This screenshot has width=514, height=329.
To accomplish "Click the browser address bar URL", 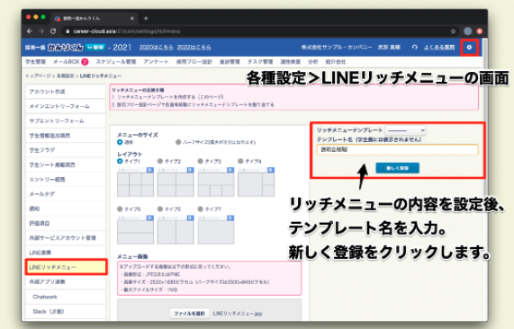I will point(127,31).
